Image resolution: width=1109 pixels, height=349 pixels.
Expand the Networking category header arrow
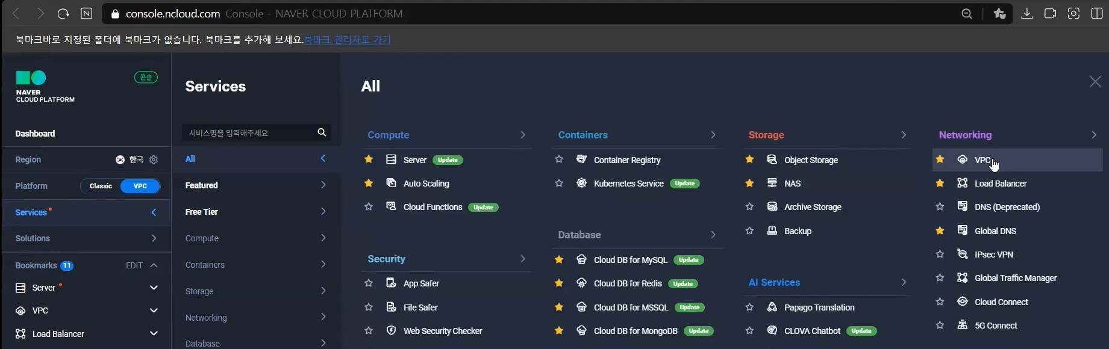(1093, 135)
